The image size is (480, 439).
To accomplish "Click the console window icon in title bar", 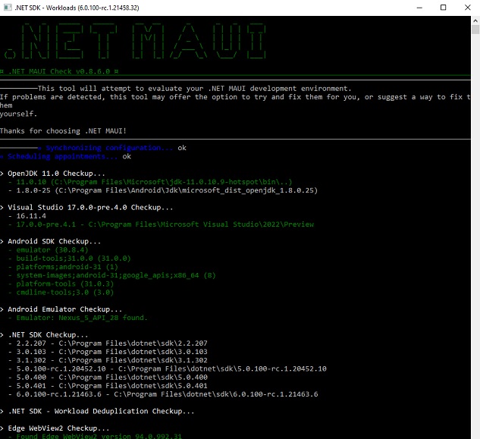I will click(x=8, y=8).
